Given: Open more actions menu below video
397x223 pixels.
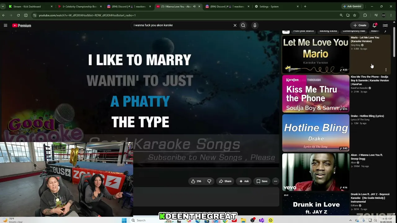Looking at the screenshot, I should pyautogui.click(x=275, y=181).
